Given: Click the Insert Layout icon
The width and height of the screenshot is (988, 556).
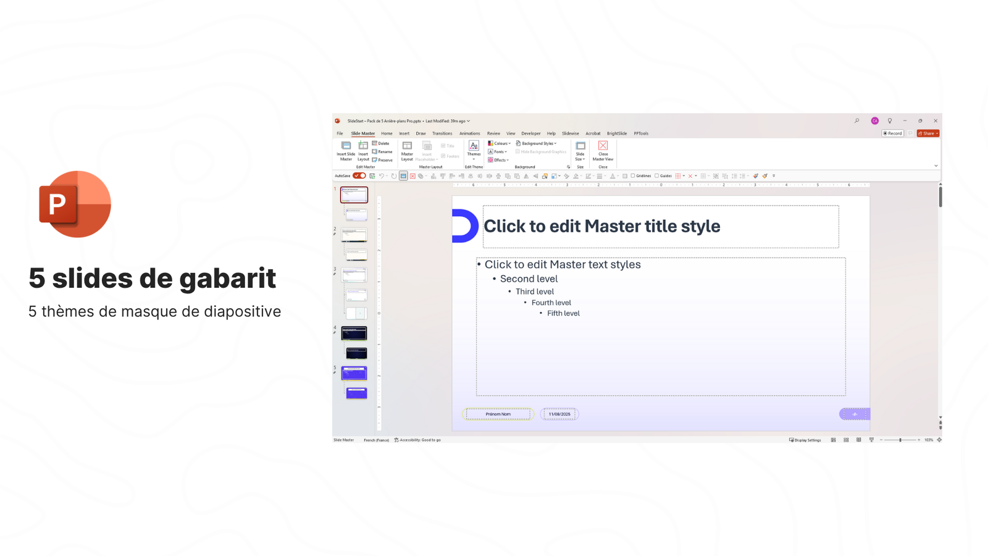Looking at the screenshot, I should pyautogui.click(x=363, y=147).
